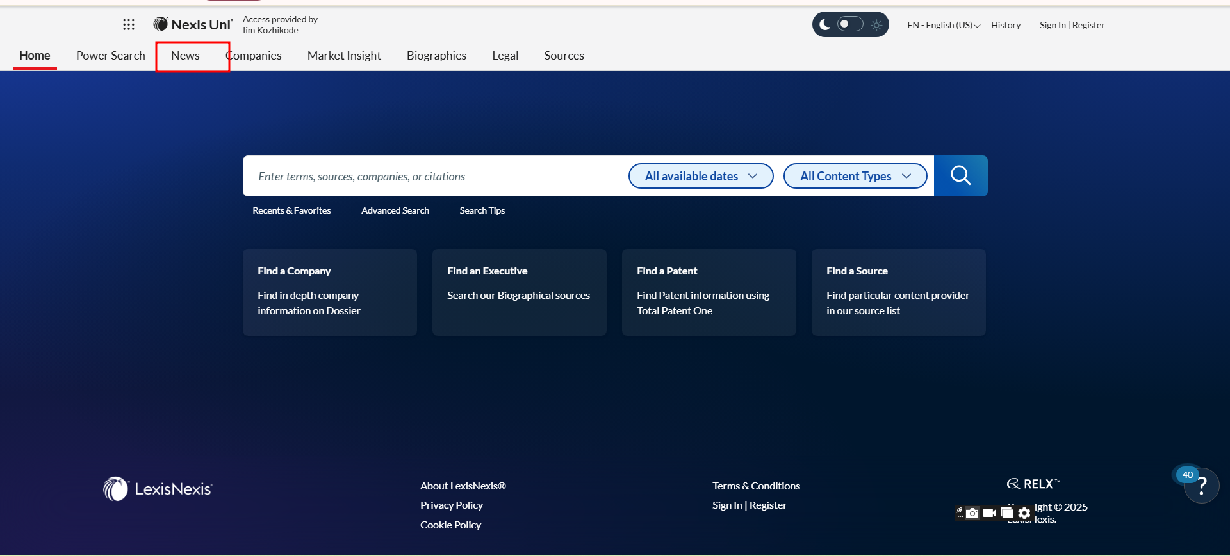Click the moon icon for dark mode

pyautogui.click(x=825, y=25)
